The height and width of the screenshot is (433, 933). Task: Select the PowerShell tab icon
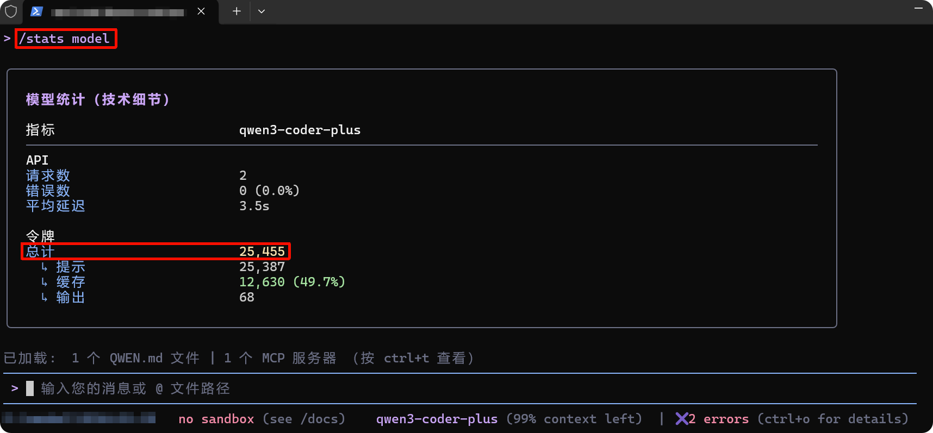[x=36, y=11]
